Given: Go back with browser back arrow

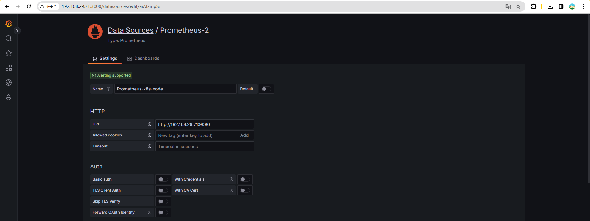Looking at the screenshot, I should (7, 6).
